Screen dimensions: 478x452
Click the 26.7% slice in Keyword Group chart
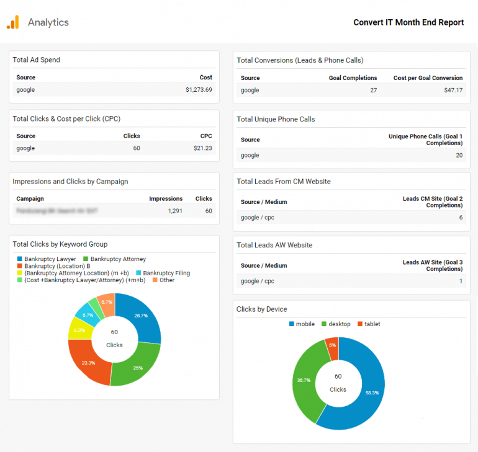(x=142, y=316)
